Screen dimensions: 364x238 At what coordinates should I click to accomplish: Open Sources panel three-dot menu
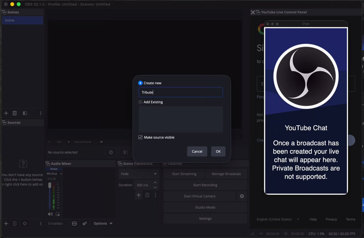click(41, 223)
